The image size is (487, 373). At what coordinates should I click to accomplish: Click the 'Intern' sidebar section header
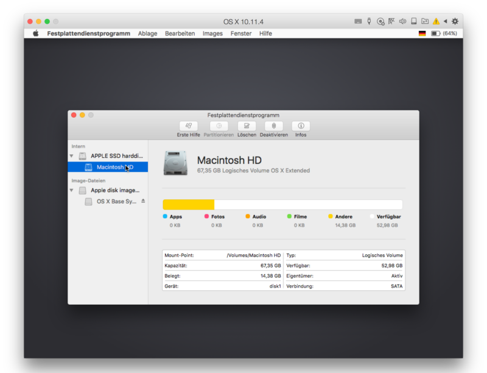pos(79,146)
